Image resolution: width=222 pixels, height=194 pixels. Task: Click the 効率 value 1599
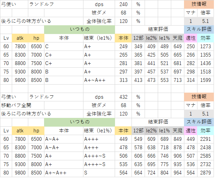pyautogui.click(x=205, y=80)
